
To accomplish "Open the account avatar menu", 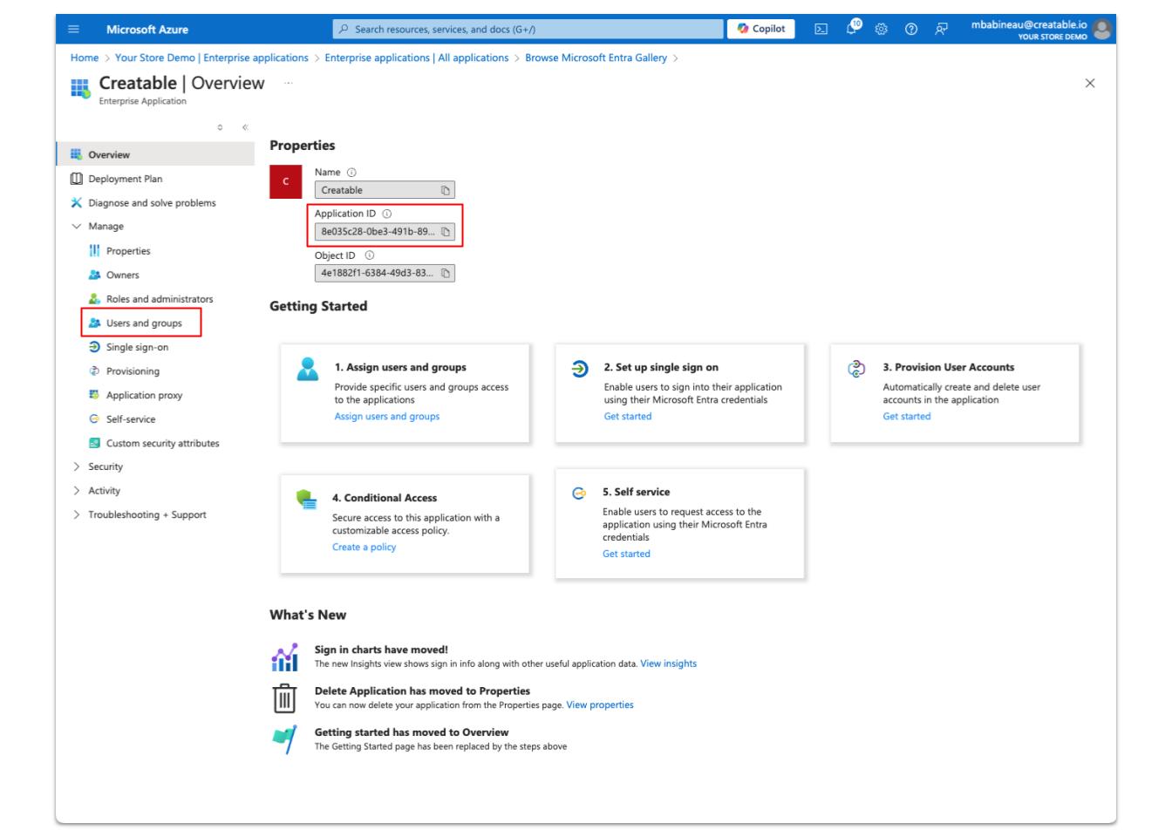I will 1102,29.
